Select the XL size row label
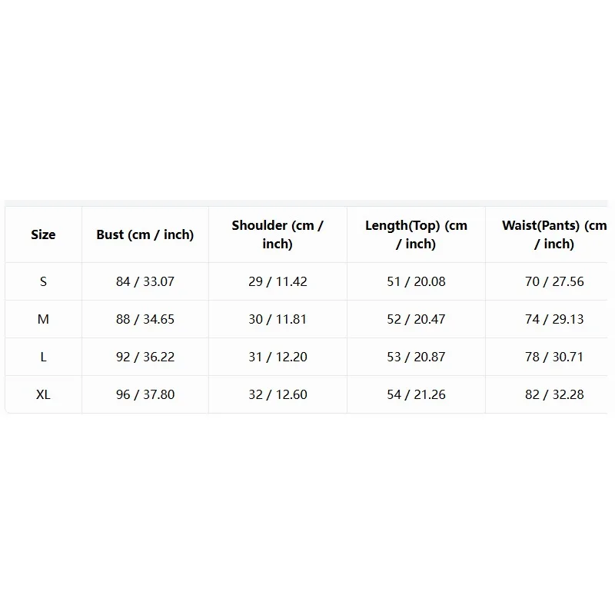615x615 pixels. [x=43, y=394]
